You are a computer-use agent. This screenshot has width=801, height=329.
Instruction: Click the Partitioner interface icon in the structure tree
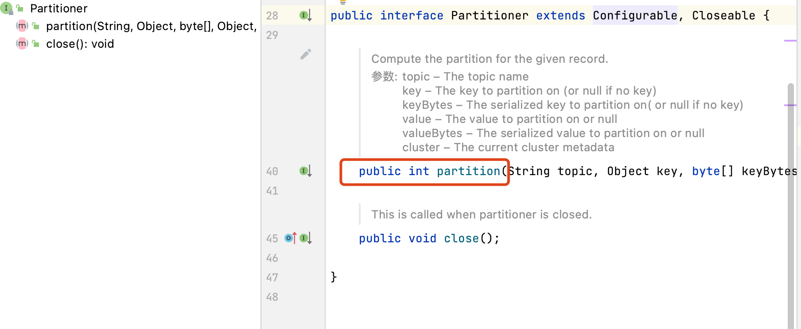click(6, 8)
